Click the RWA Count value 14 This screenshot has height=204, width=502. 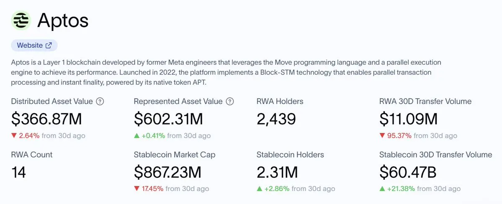coord(18,172)
